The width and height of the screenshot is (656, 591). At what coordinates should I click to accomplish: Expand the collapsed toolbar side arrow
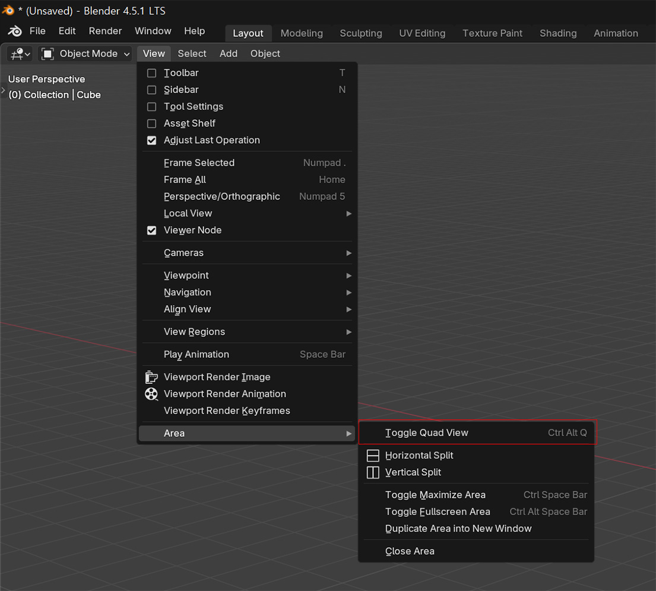pos(4,90)
